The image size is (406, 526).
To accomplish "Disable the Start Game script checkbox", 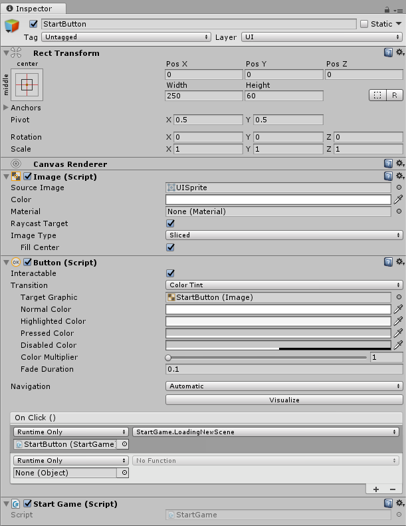I will pos(27,504).
